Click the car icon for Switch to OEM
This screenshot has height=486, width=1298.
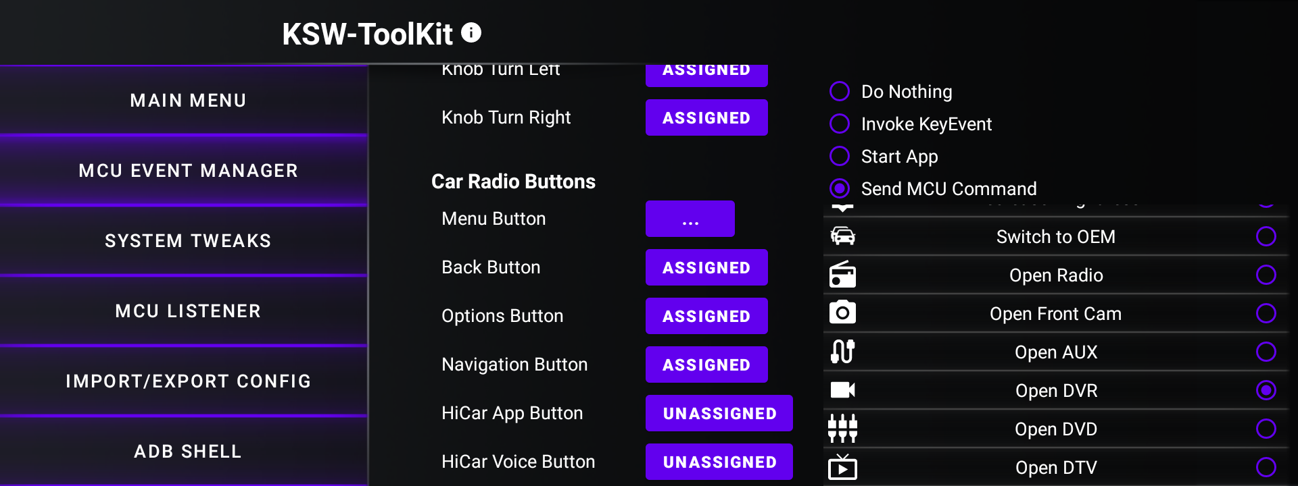pyautogui.click(x=842, y=236)
